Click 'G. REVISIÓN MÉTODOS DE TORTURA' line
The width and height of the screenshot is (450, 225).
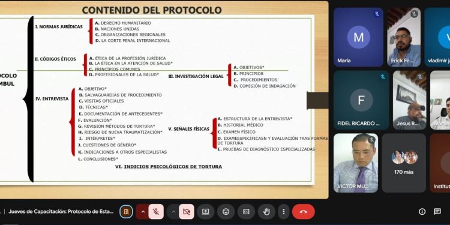116,126
